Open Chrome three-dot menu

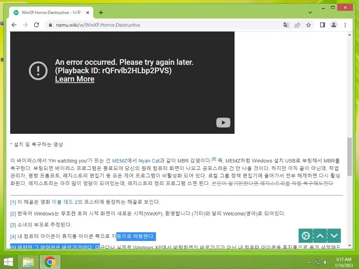tap(345, 25)
